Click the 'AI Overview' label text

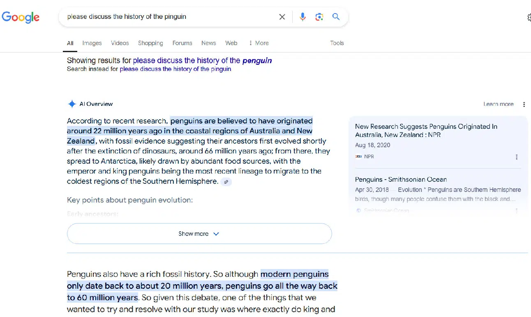(x=96, y=104)
